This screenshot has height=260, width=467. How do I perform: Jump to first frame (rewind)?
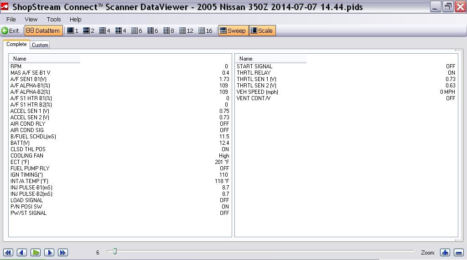[8, 253]
